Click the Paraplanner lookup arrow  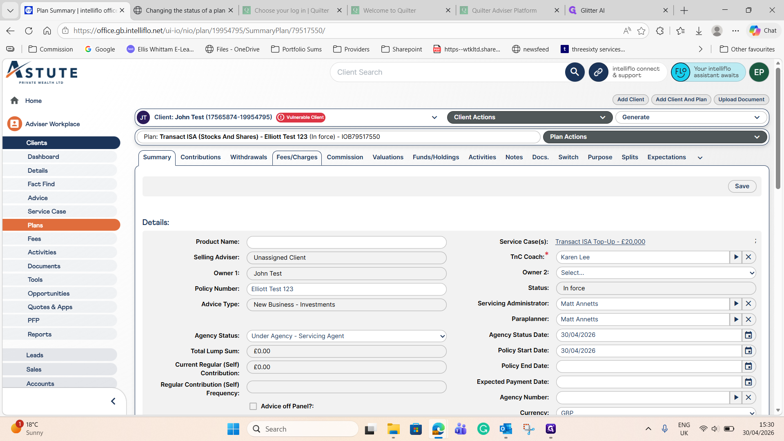click(x=736, y=319)
